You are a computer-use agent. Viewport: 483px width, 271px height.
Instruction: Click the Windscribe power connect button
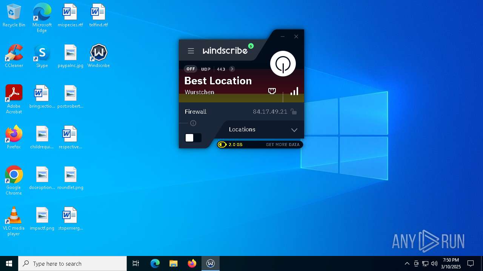coord(283,64)
